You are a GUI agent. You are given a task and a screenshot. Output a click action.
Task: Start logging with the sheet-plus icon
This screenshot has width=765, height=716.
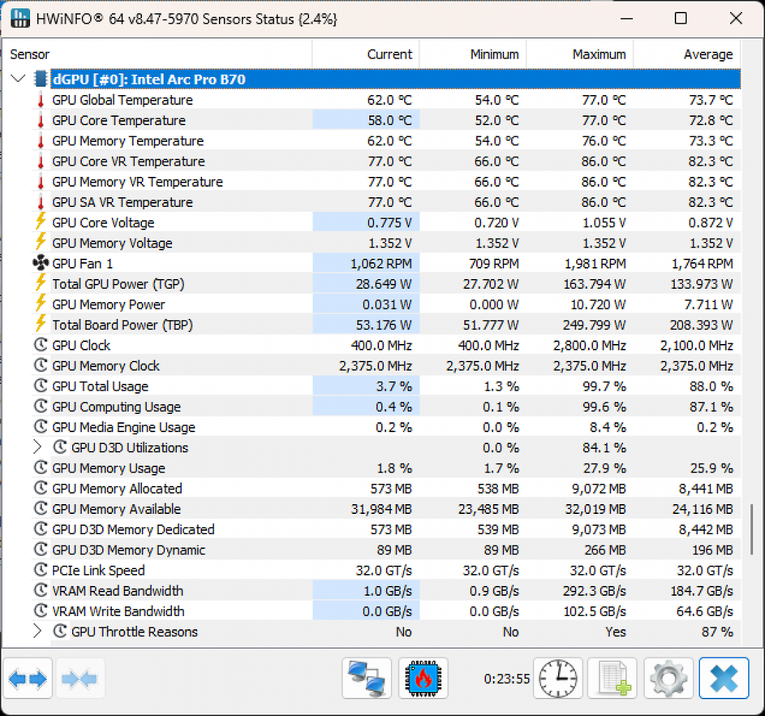click(x=613, y=678)
